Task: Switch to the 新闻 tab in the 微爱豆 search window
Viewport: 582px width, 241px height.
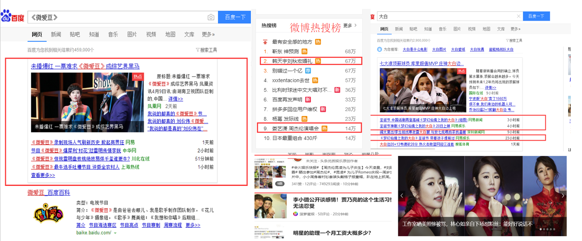Action: 56,34
